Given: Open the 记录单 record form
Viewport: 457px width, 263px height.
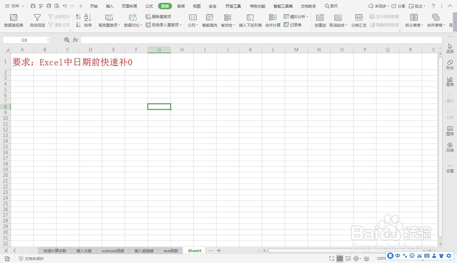Looking at the screenshot, I should click(x=293, y=25).
